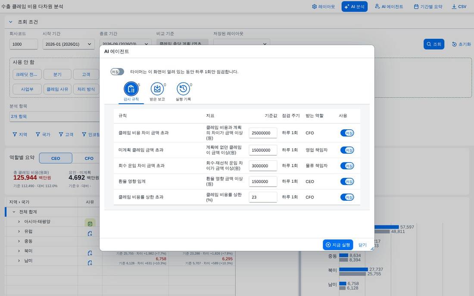Edit the threshold field showing 25000000
This screenshot has width=474, height=296.
coord(263,133)
